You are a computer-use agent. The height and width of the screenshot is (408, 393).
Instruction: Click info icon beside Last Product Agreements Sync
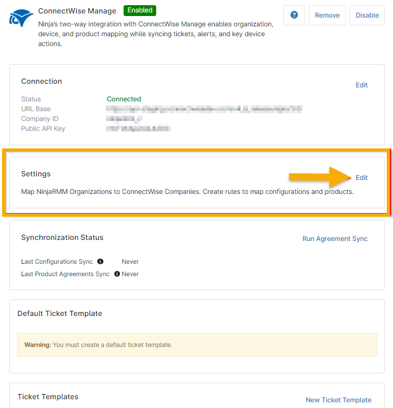[117, 274]
